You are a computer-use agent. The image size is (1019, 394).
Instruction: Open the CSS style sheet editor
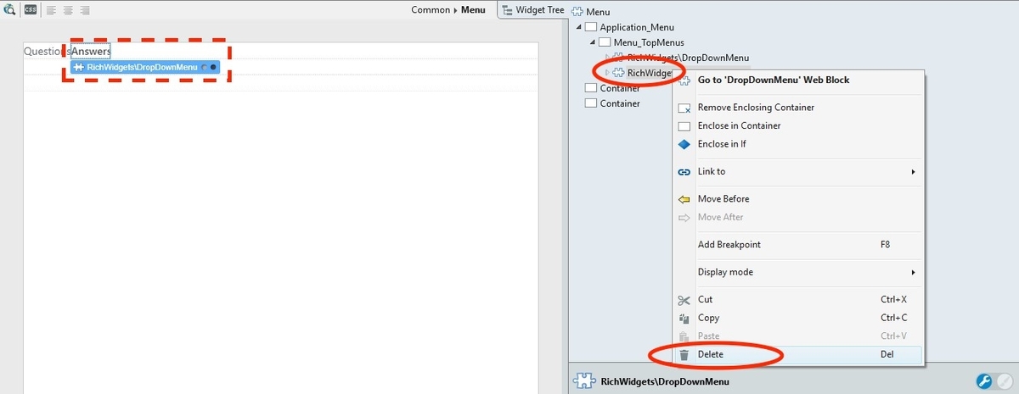31,10
